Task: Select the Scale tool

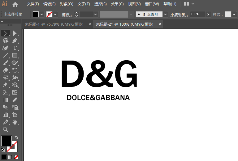Action: coord(6,78)
